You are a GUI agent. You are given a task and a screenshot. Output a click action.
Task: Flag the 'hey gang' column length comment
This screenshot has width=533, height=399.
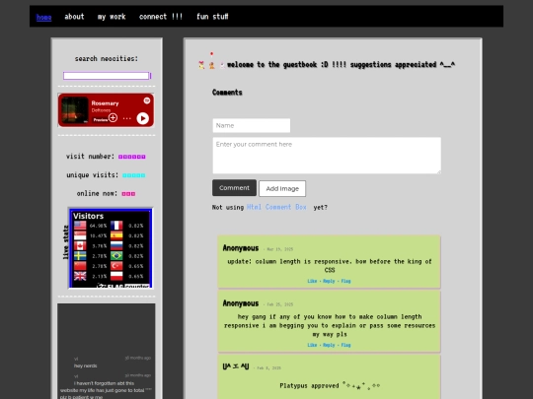pyautogui.click(x=345, y=345)
